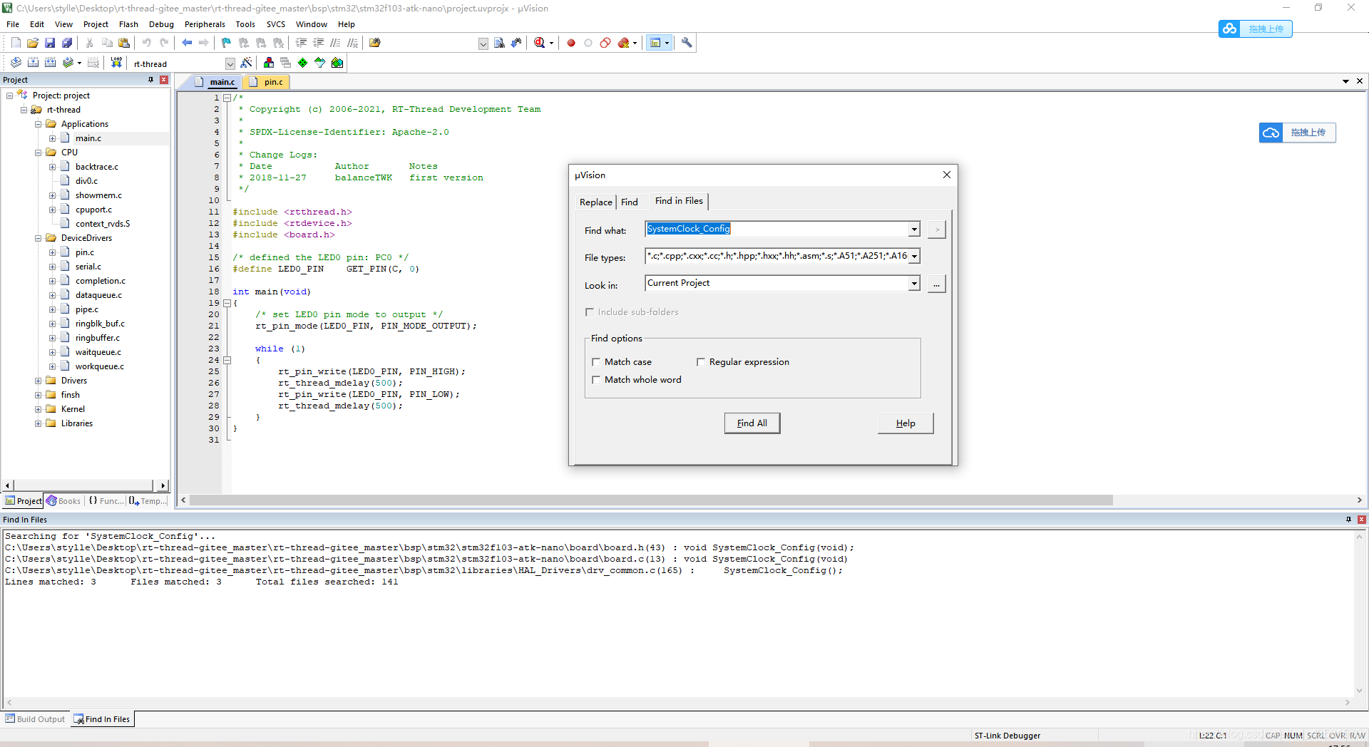
Task: Open the Project menu
Action: (96, 24)
